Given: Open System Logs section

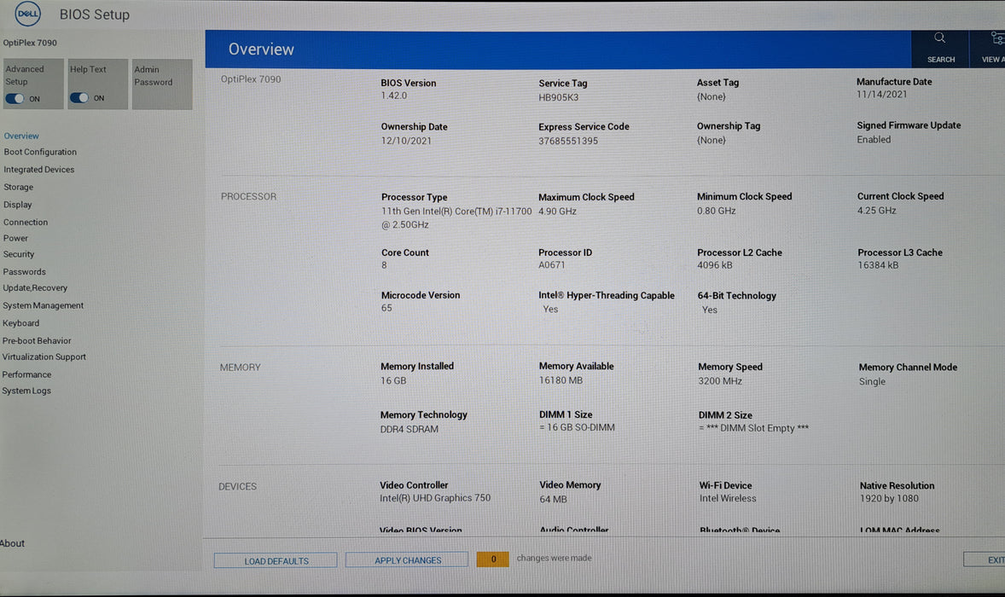Looking at the screenshot, I should 26,391.
